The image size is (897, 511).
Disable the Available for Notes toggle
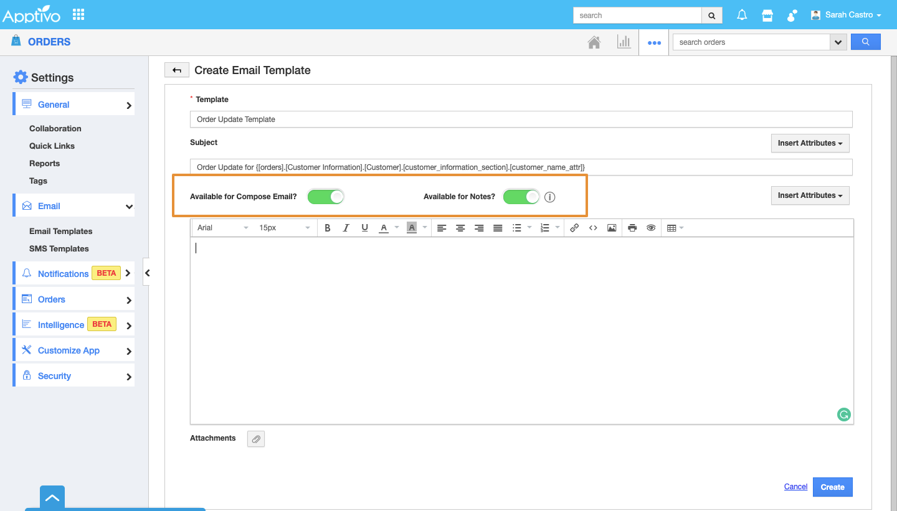(521, 197)
